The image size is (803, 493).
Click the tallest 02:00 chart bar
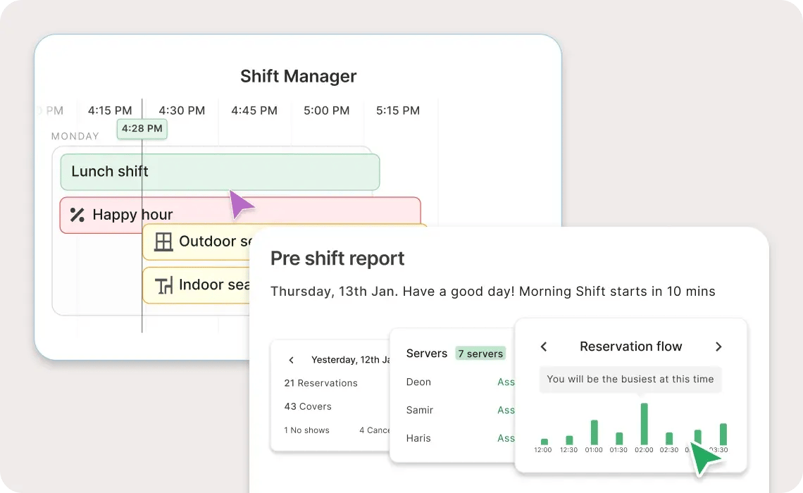click(x=645, y=424)
